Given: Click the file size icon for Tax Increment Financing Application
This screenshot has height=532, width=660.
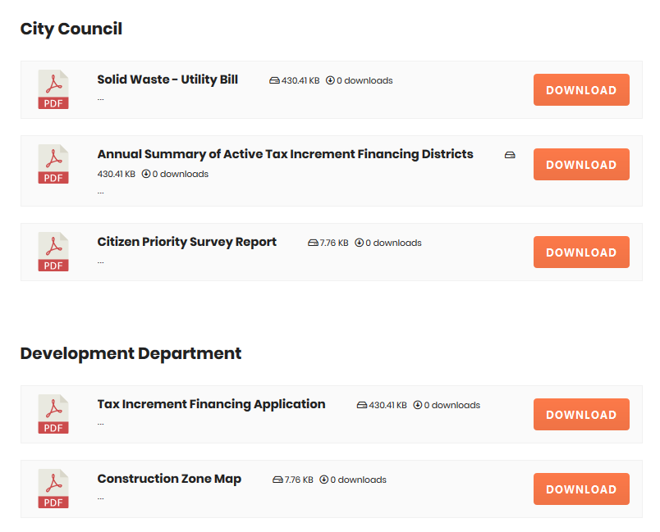Looking at the screenshot, I should coord(362,405).
